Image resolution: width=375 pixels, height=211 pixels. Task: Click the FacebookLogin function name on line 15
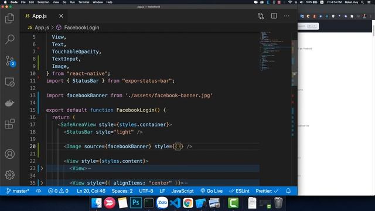point(135,110)
